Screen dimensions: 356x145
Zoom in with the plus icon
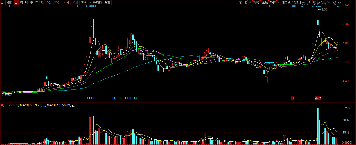[x=334, y=4]
